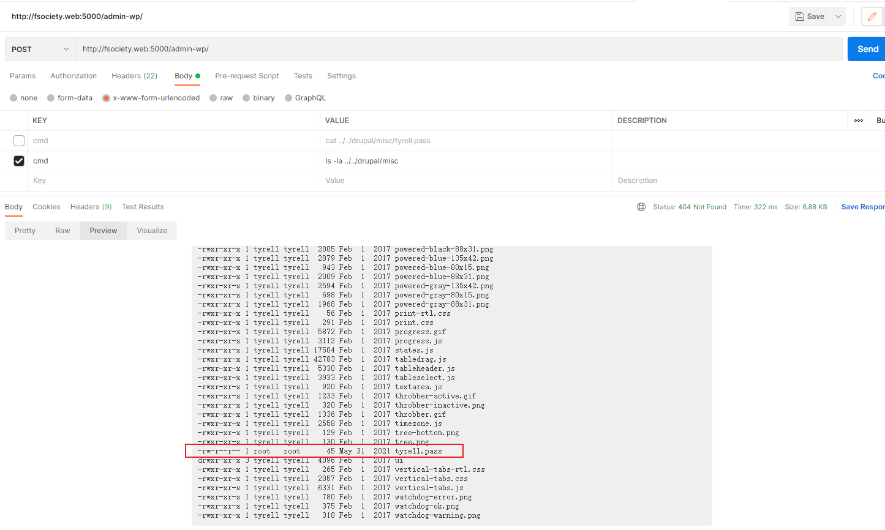Click the Time 322 ms value
Screen dimensions: 885x530
(x=756, y=207)
